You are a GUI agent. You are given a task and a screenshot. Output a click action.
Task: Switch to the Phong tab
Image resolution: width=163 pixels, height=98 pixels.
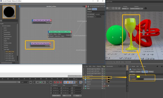point(151,72)
